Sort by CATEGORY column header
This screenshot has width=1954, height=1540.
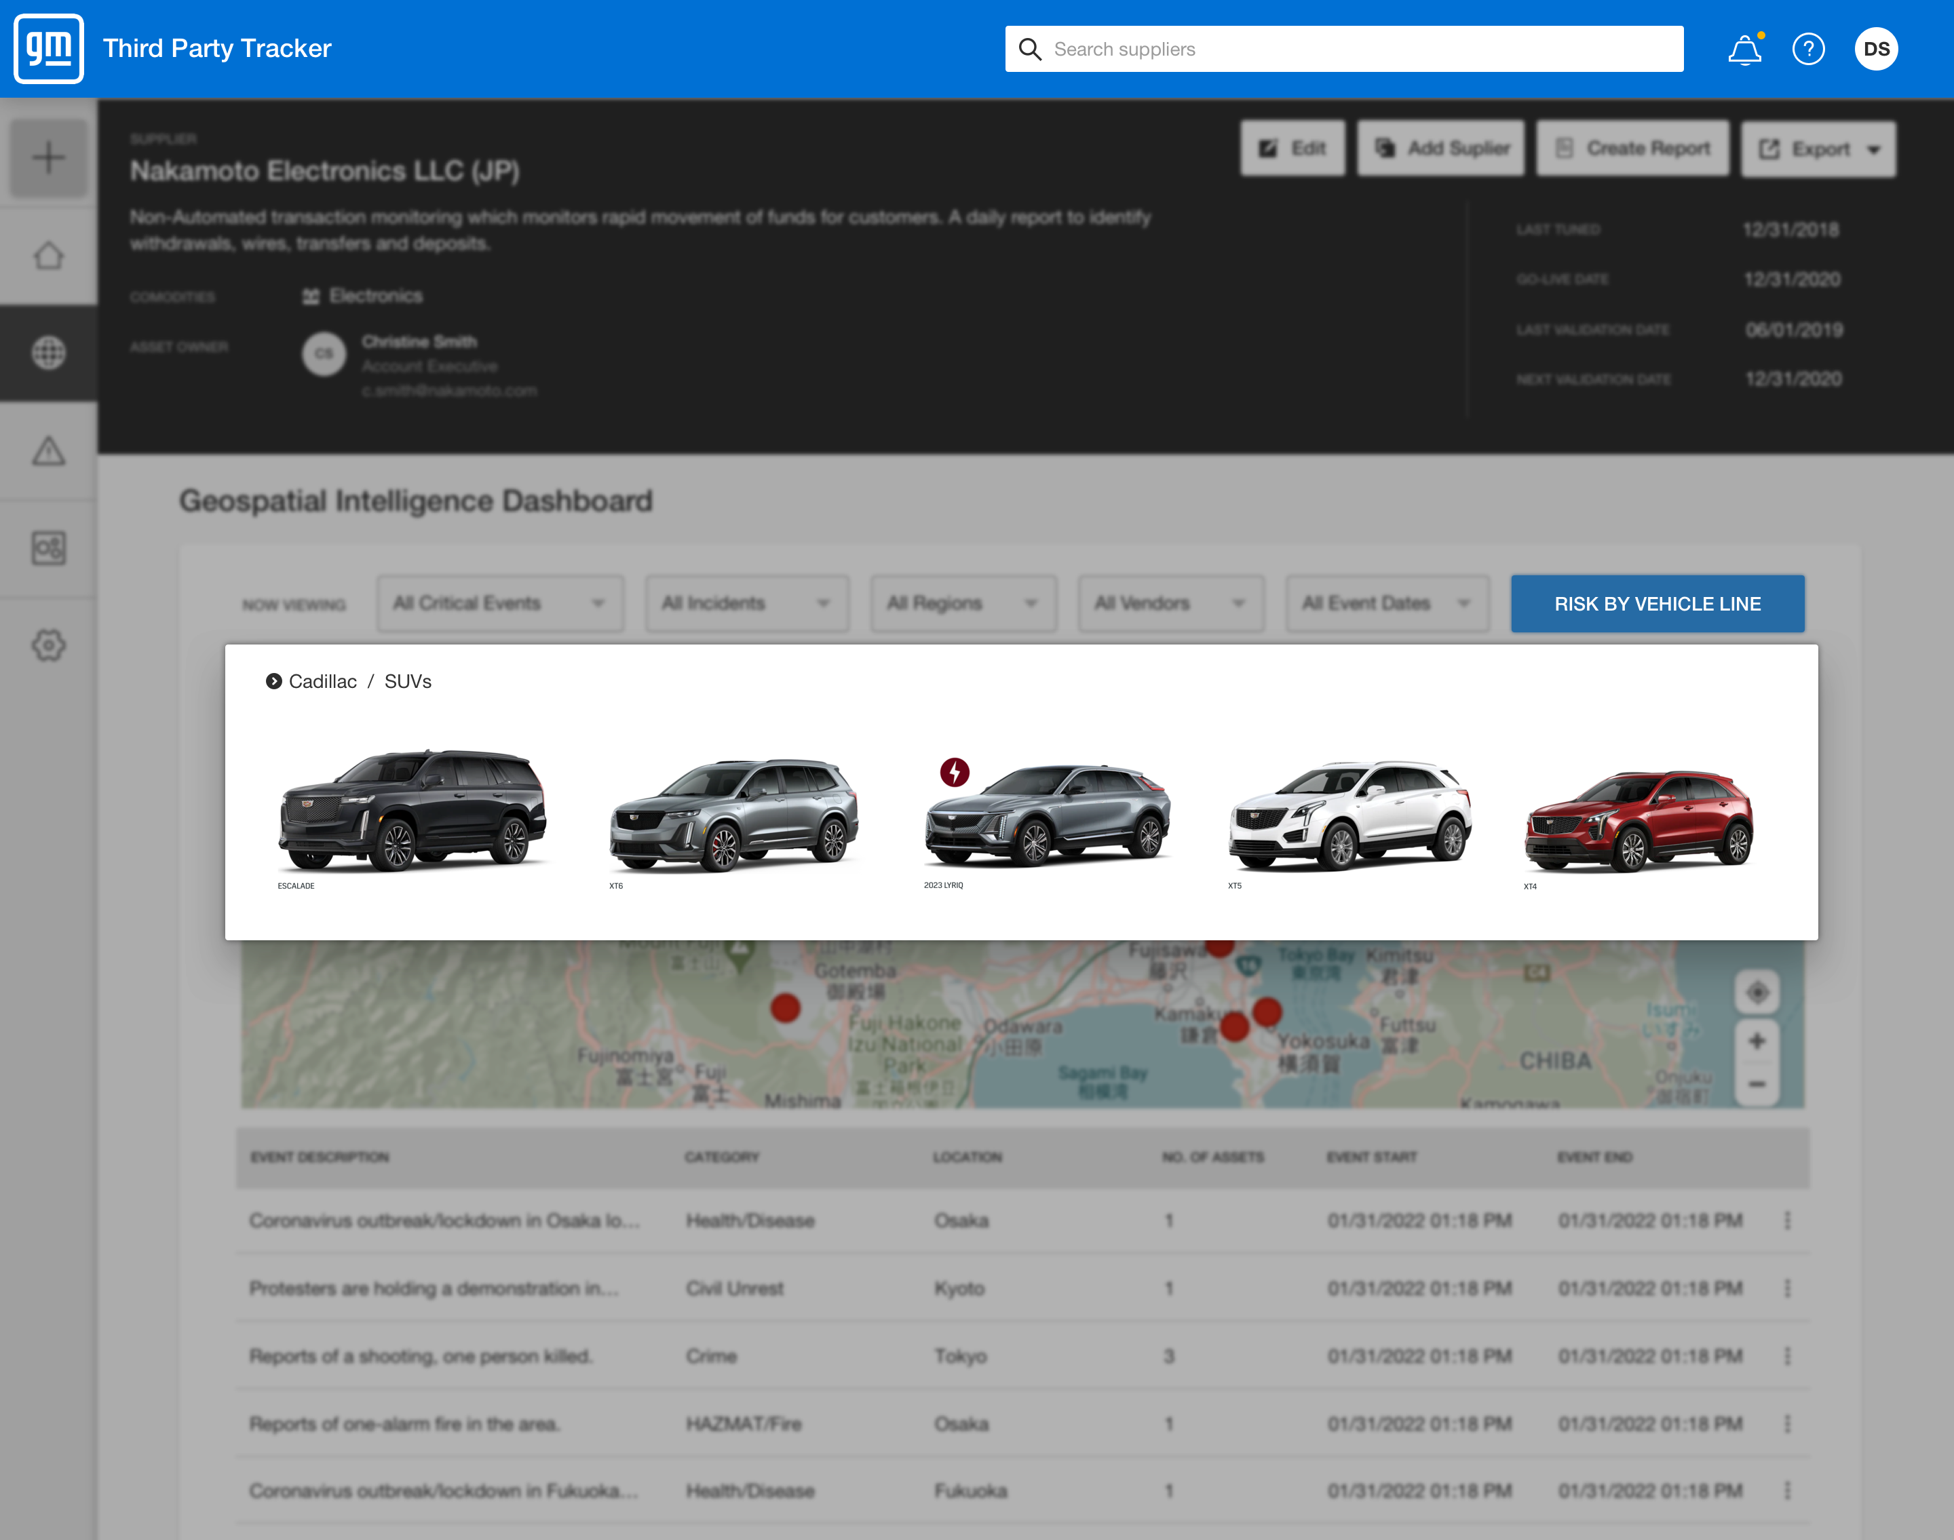click(721, 1157)
